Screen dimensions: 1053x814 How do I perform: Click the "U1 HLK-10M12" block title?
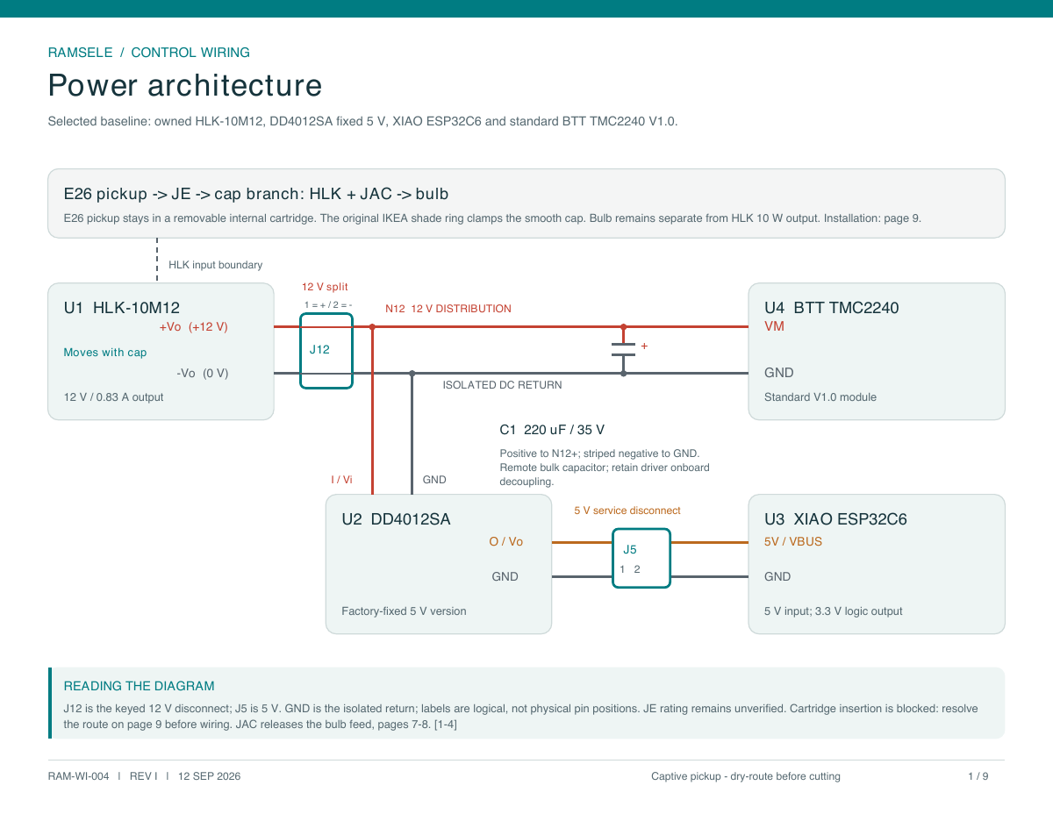tap(122, 308)
